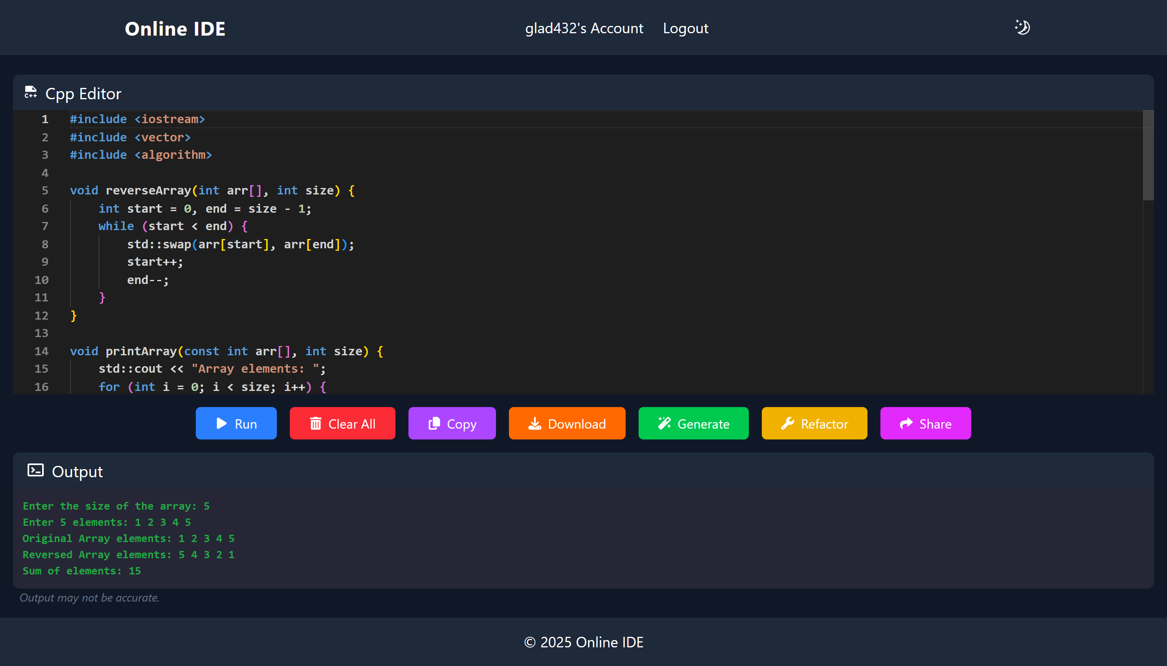Viewport: 1167px width, 666px height.
Task: Click the Copy button label
Action: tap(462, 424)
